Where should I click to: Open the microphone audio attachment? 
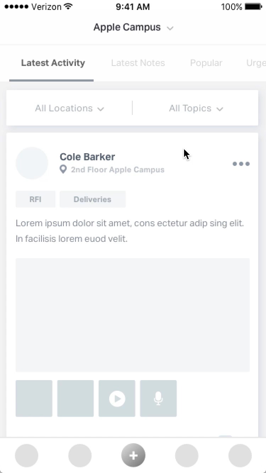158,399
